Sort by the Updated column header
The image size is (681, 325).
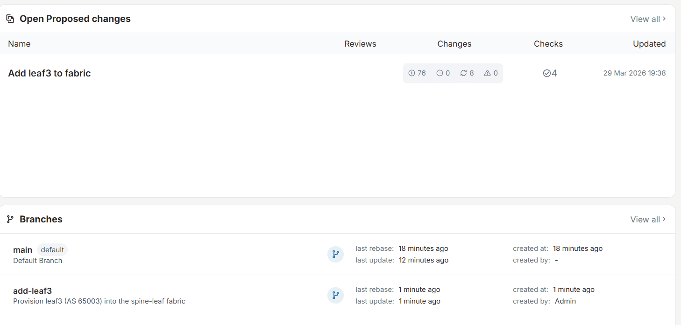click(x=649, y=43)
